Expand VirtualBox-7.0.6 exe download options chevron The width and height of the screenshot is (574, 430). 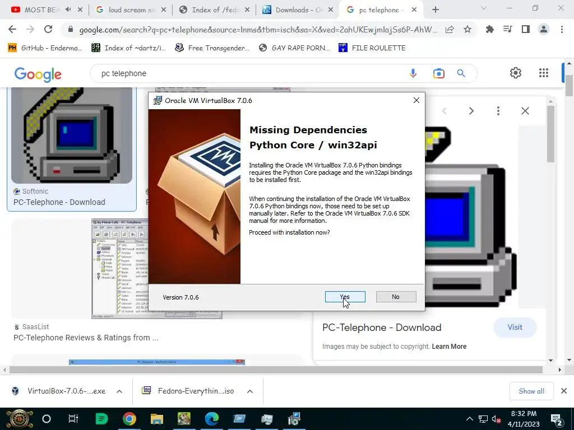(119, 391)
